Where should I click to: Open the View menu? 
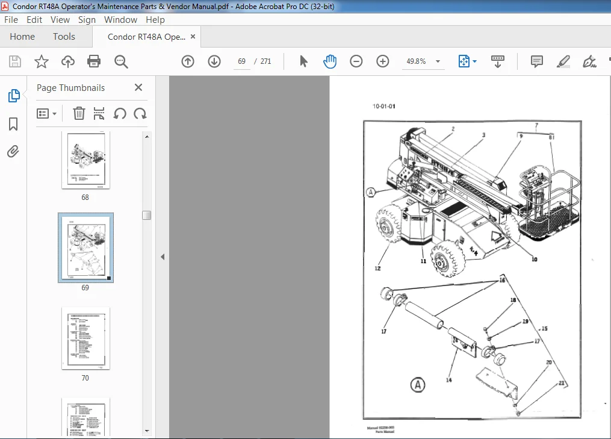[60, 19]
